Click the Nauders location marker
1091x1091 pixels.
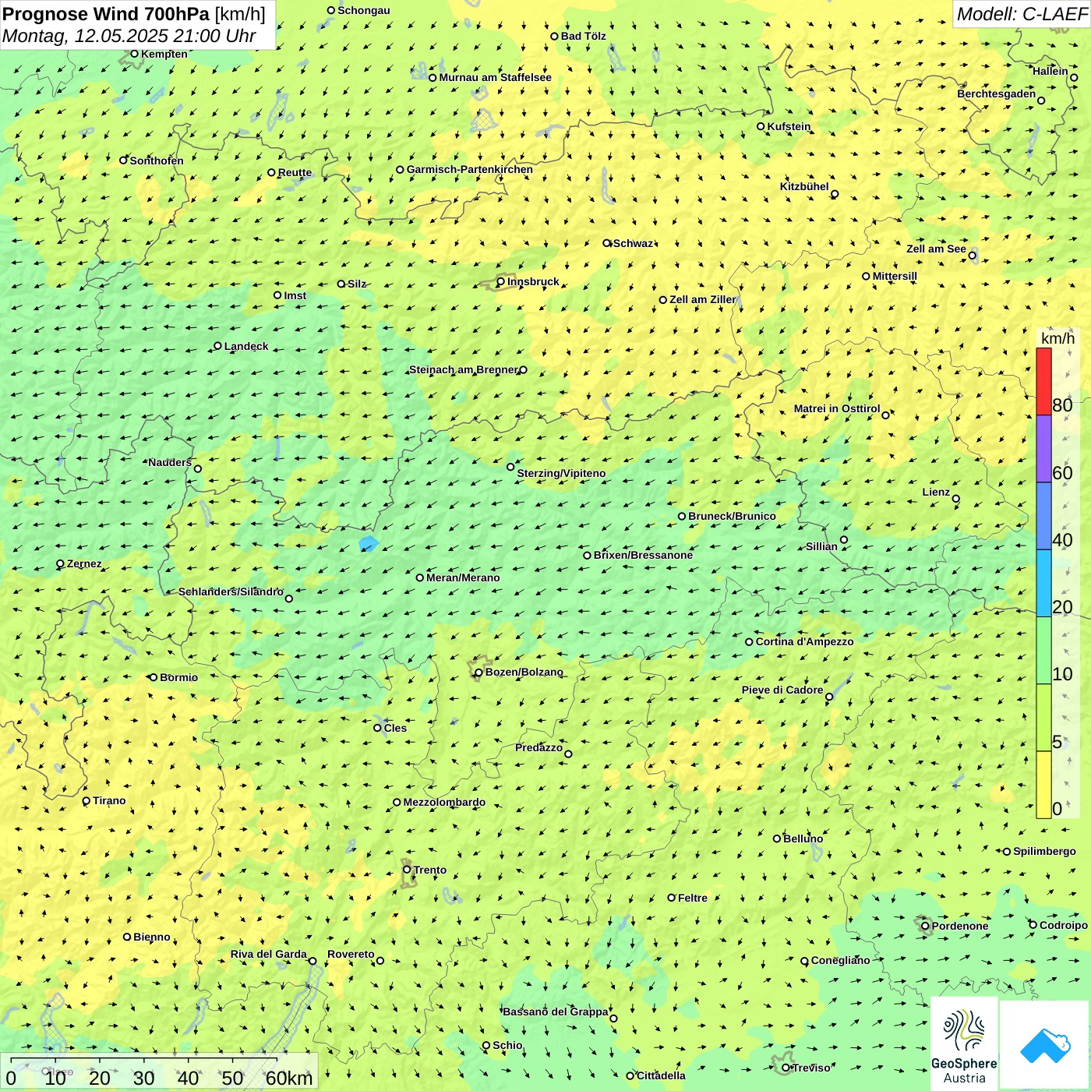[x=198, y=468]
